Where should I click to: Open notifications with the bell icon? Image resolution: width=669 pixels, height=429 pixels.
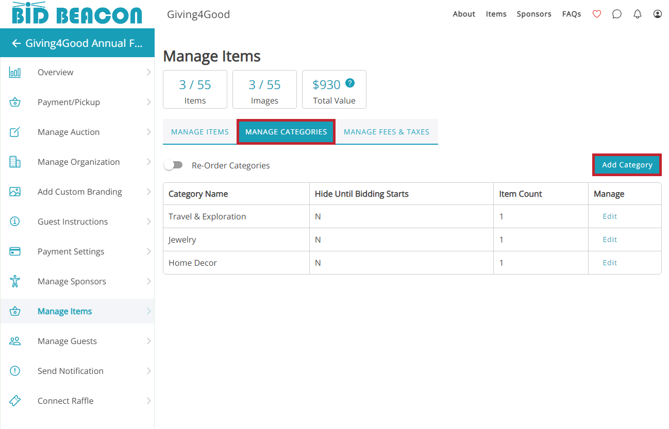point(638,14)
